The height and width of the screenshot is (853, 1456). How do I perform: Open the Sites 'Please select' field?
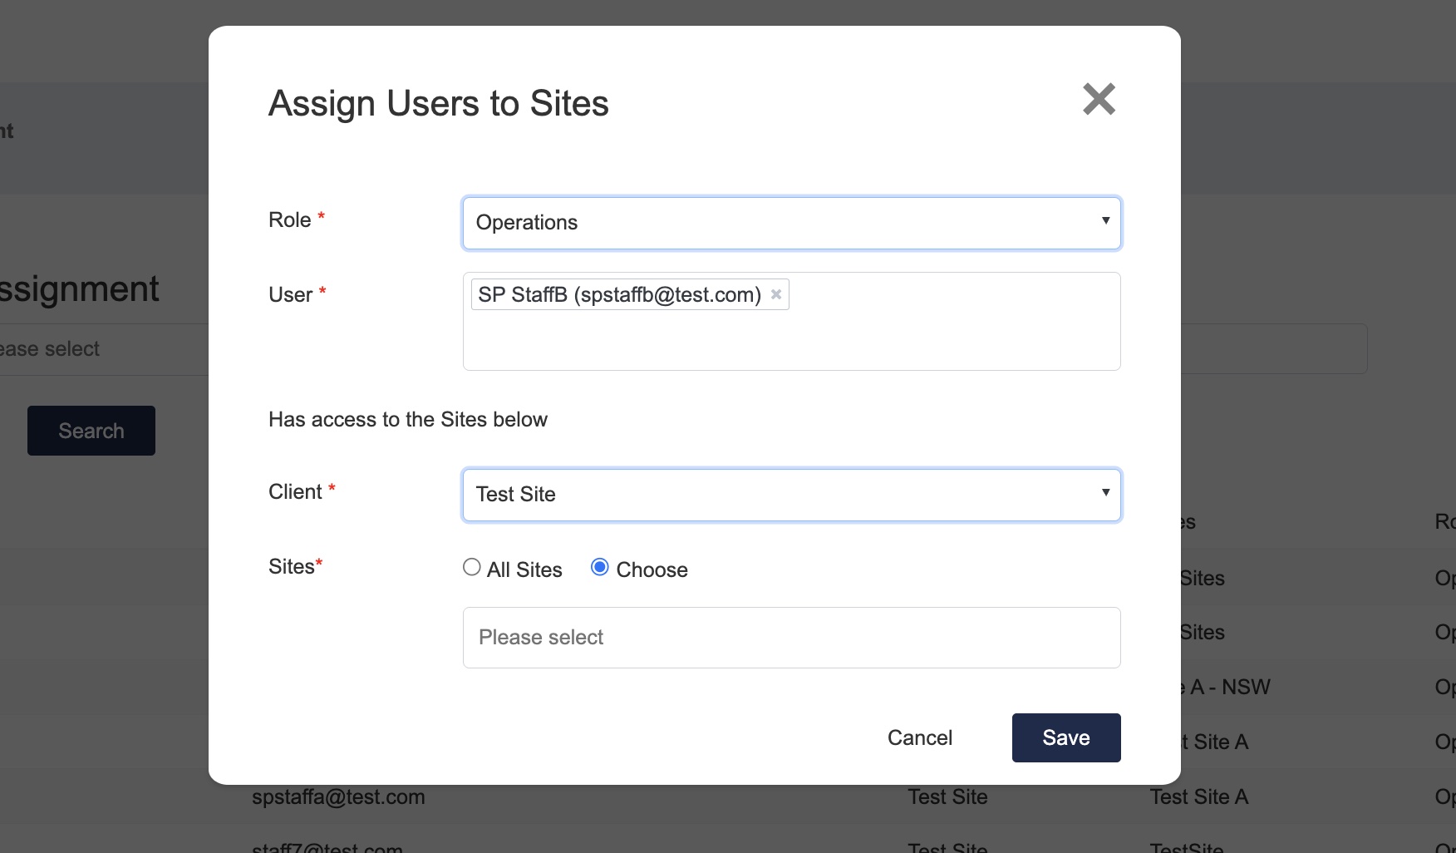[x=791, y=638]
